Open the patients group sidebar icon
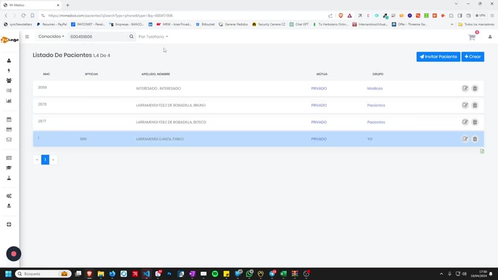 [x=9, y=81]
